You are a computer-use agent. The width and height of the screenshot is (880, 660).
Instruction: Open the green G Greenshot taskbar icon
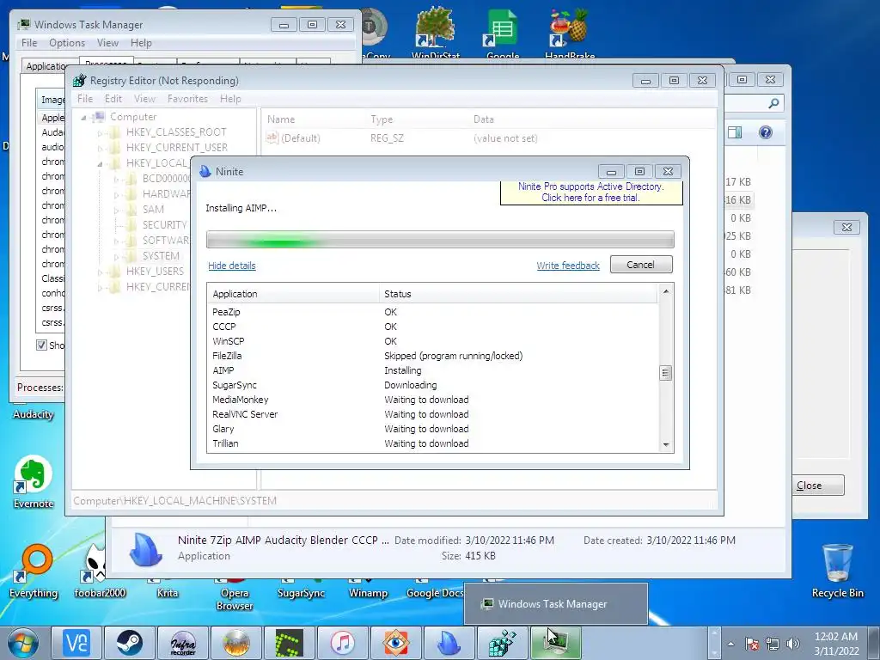(x=290, y=643)
